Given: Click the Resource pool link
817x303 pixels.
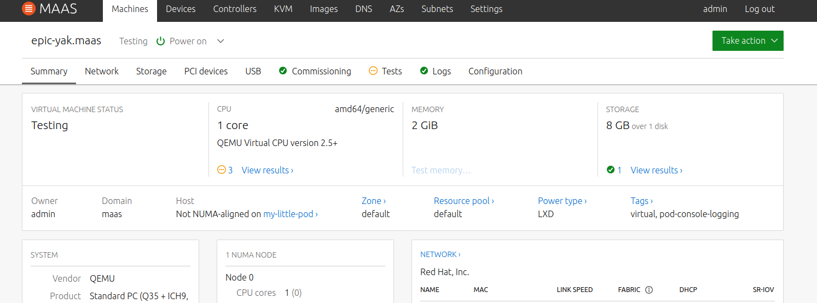Looking at the screenshot, I should pyautogui.click(x=463, y=201).
